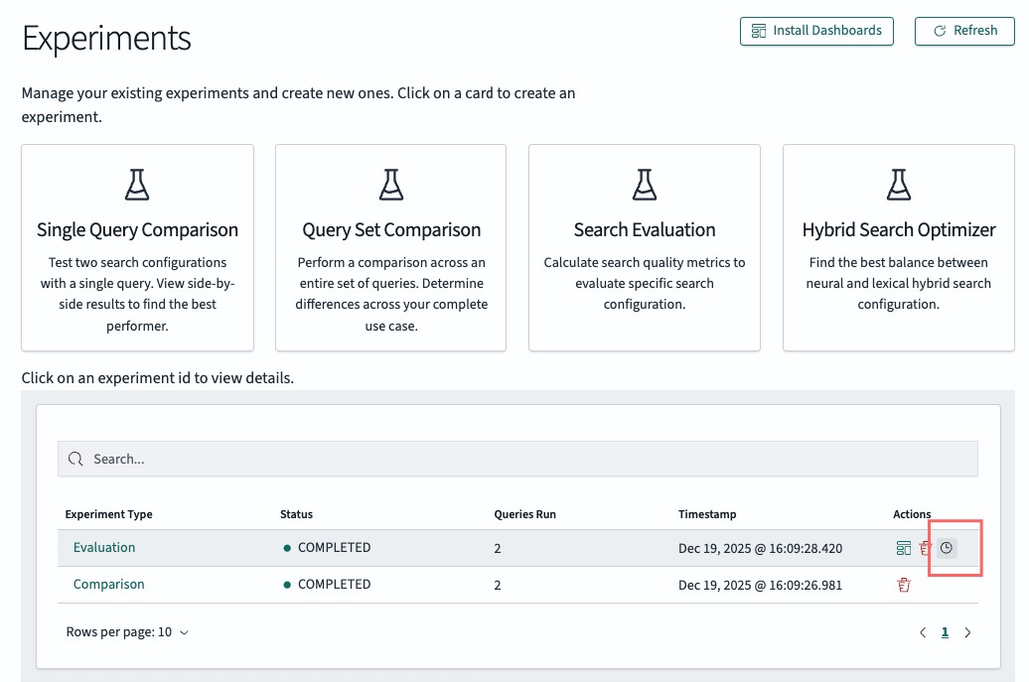This screenshot has height=682, width=1029.
Task: Go to the next results page
Action: click(967, 632)
